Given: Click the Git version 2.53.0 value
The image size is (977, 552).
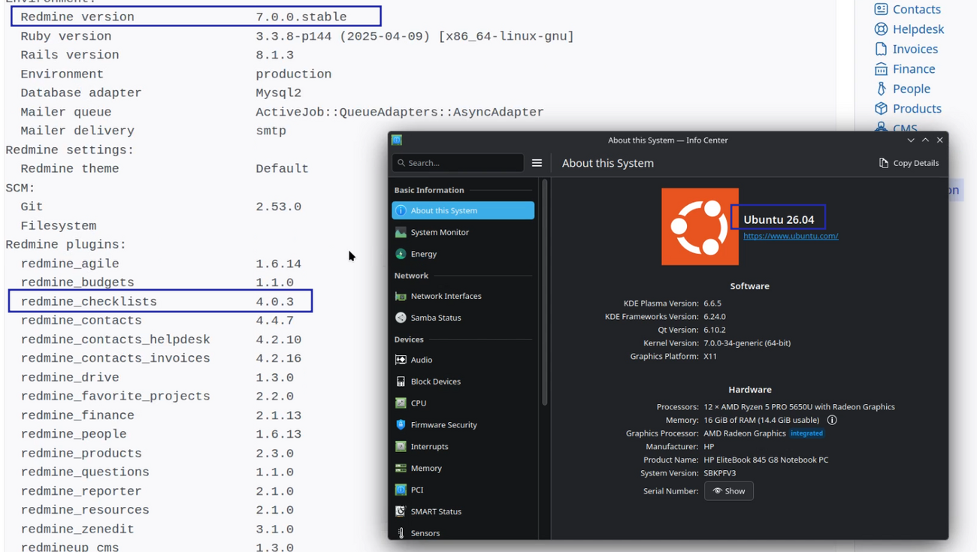Looking at the screenshot, I should [x=278, y=207].
